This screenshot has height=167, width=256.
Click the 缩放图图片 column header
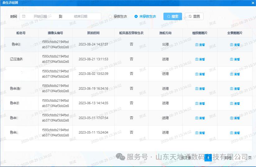tap(200, 33)
